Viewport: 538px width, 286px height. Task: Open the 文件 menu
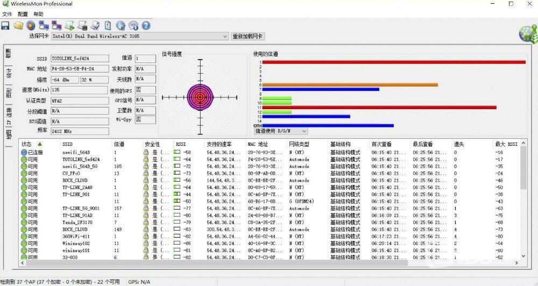pos(7,14)
